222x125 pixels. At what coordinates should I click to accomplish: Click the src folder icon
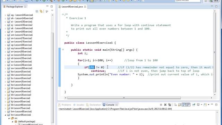point(12,118)
